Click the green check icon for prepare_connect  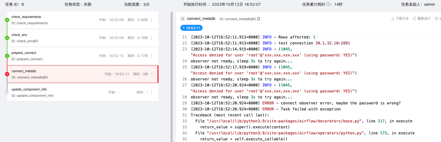[x=7, y=56]
